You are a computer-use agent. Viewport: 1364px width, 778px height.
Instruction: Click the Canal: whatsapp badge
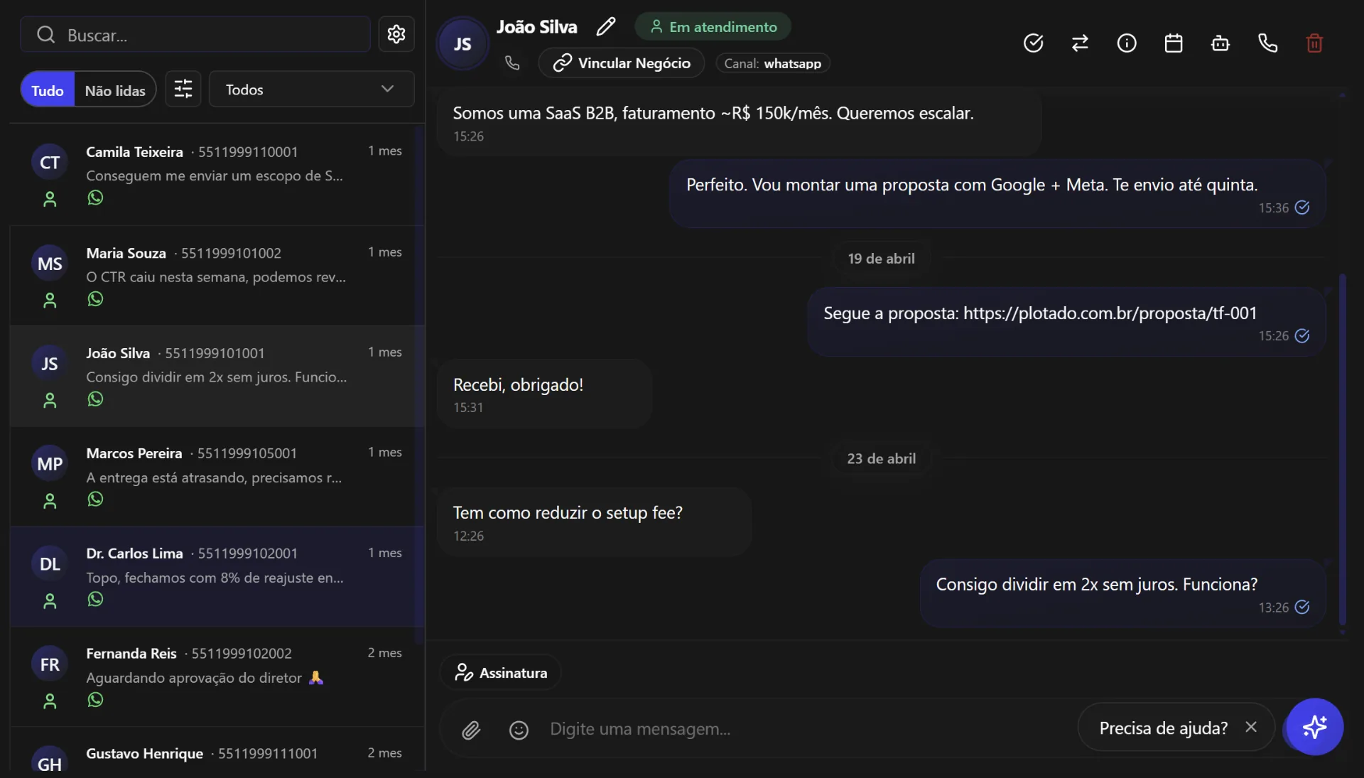tap(772, 64)
